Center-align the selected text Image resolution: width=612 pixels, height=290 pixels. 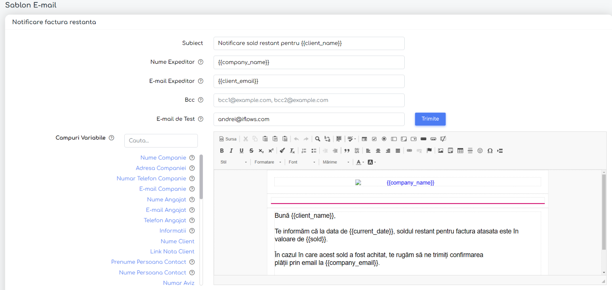pos(378,151)
